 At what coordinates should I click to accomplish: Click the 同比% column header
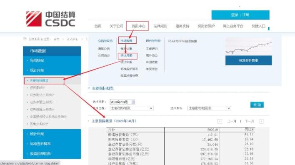click(x=249, y=130)
